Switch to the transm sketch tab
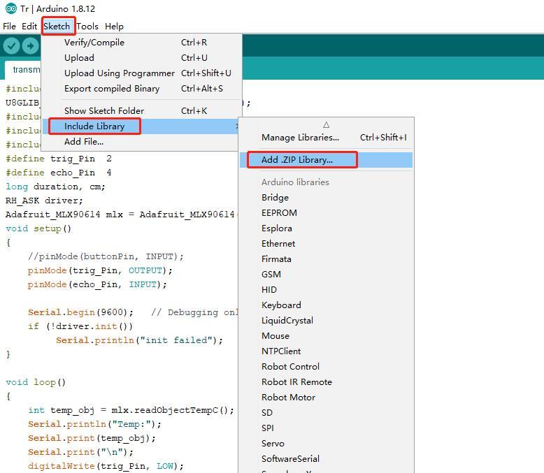Screen dimensions: 544x473 tap(23, 70)
